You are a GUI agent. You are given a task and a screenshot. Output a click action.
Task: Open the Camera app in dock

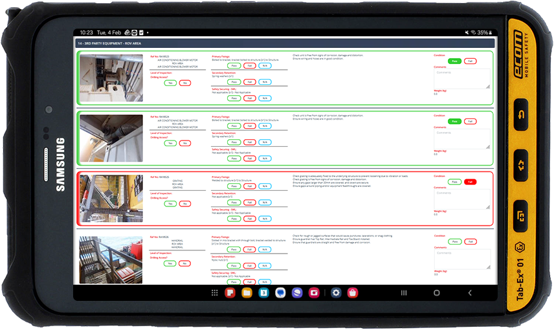pyautogui.click(x=314, y=293)
